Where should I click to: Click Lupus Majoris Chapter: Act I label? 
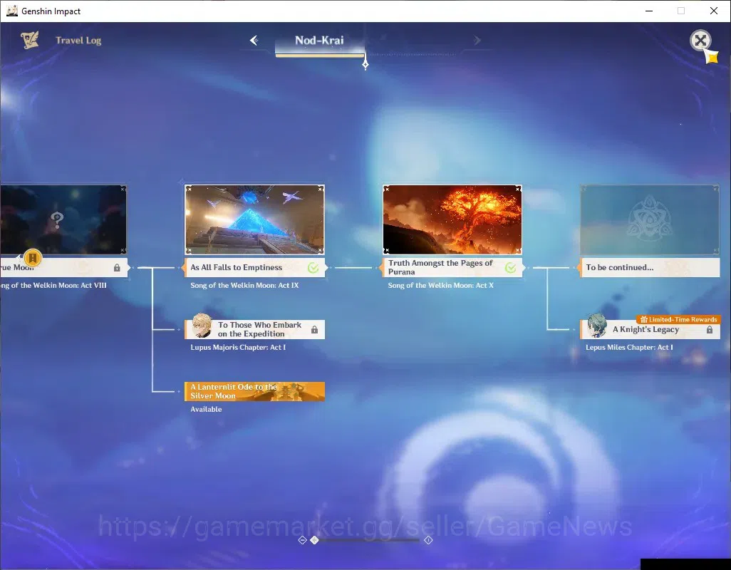click(238, 347)
